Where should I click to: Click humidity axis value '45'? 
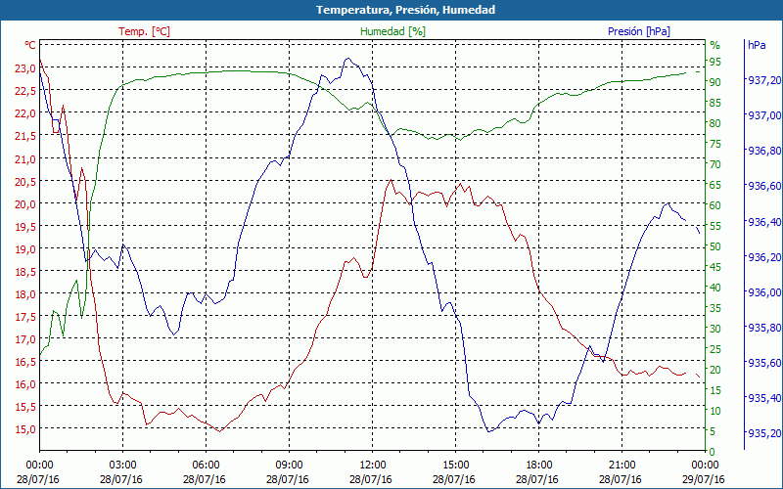coord(715,267)
